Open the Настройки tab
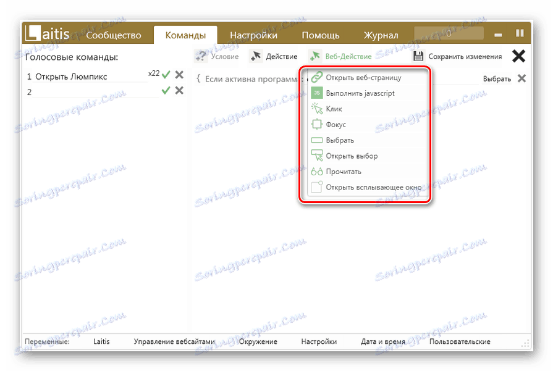This screenshot has height=371, width=553. (x=253, y=35)
